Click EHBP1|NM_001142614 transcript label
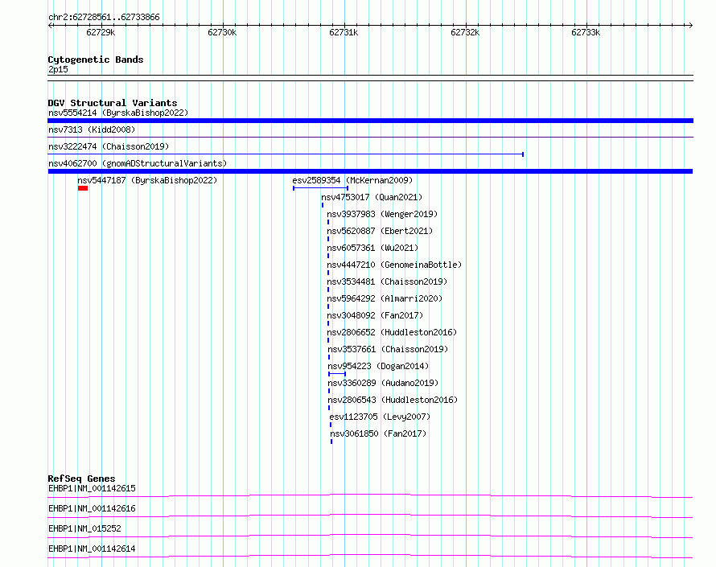The width and height of the screenshot is (716, 567). (93, 549)
